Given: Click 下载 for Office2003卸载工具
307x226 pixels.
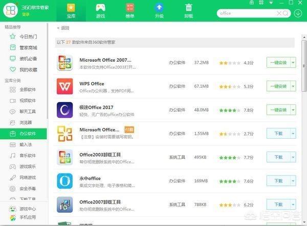Looking at the screenshot, I should 278,157.
